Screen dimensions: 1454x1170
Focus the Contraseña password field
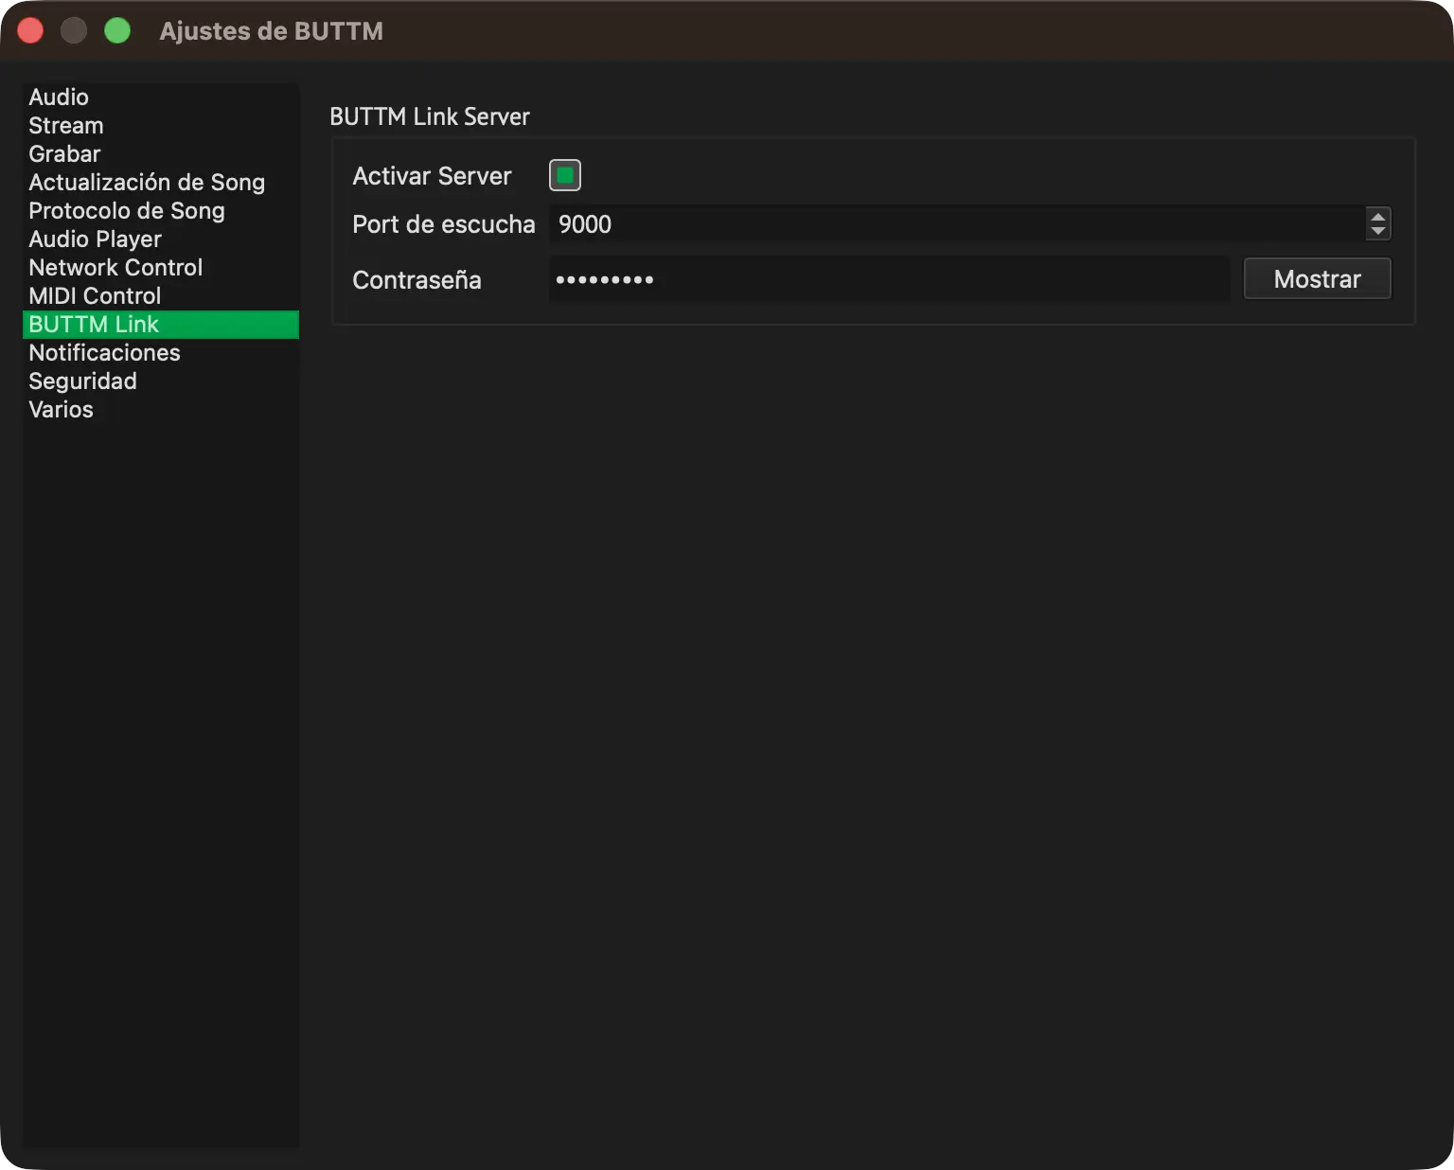click(889, 279)
